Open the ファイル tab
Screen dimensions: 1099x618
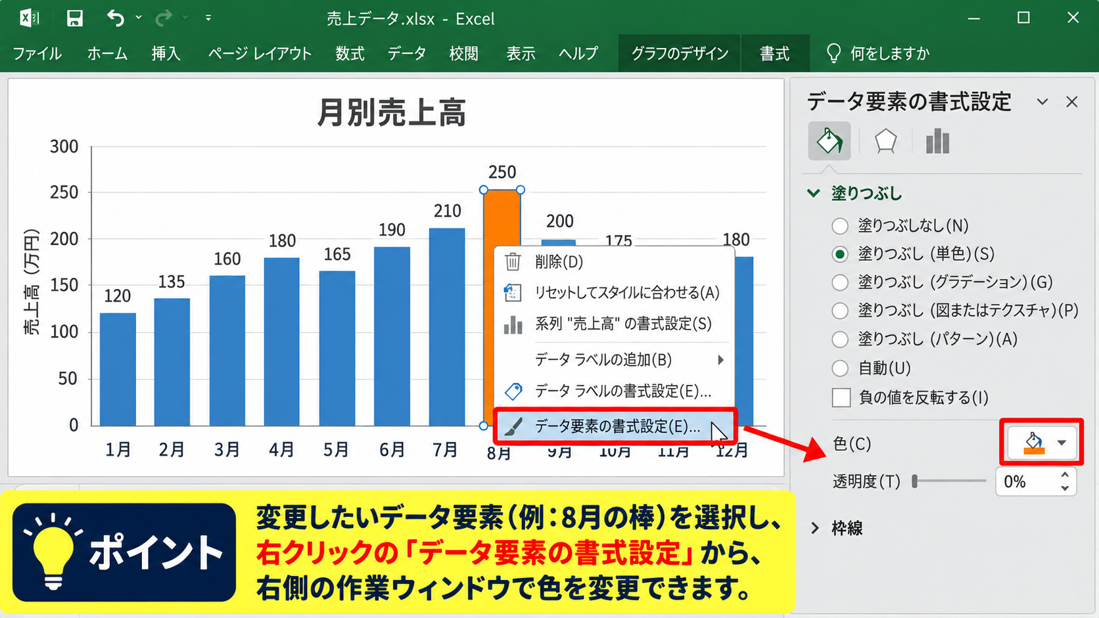37,53
